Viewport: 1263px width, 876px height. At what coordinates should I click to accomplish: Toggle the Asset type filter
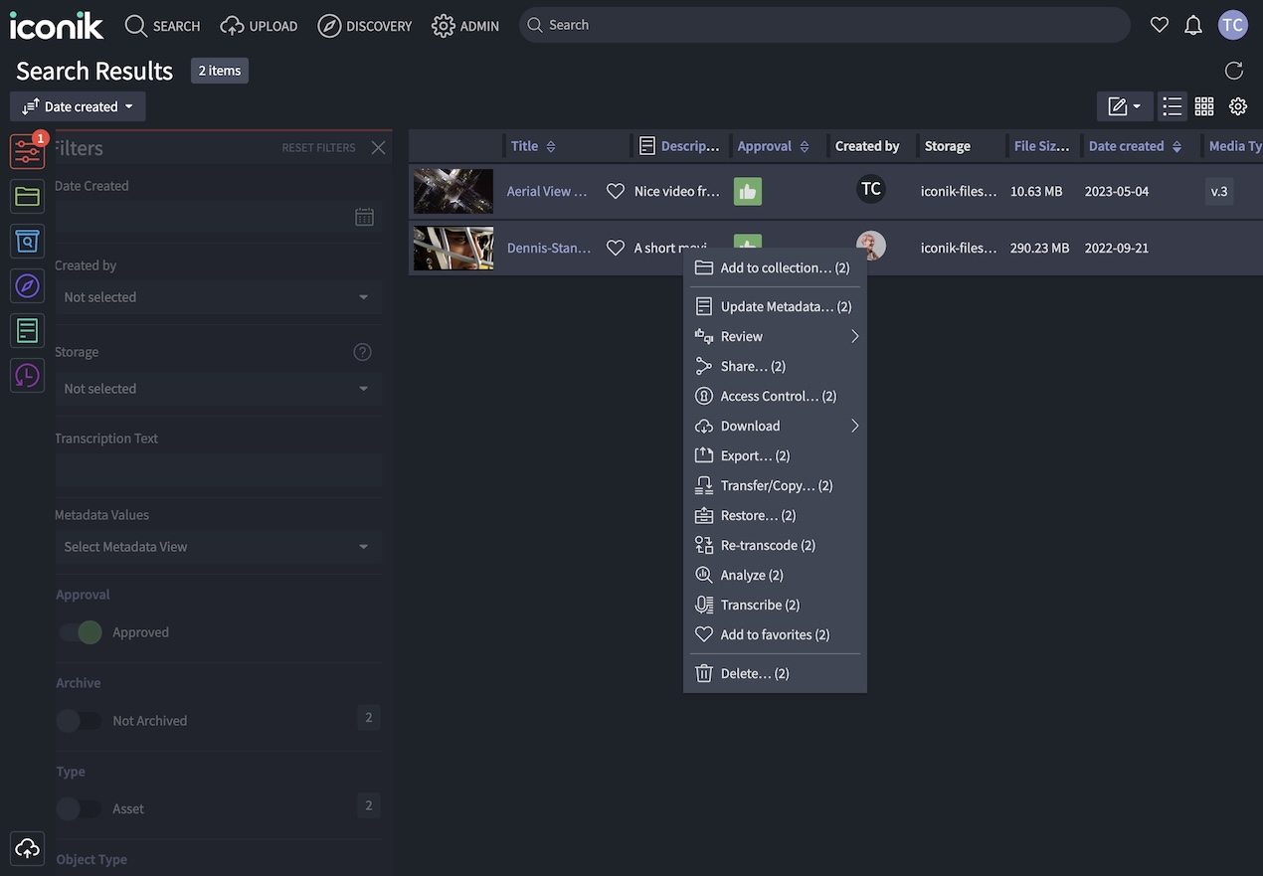point(80,809)
